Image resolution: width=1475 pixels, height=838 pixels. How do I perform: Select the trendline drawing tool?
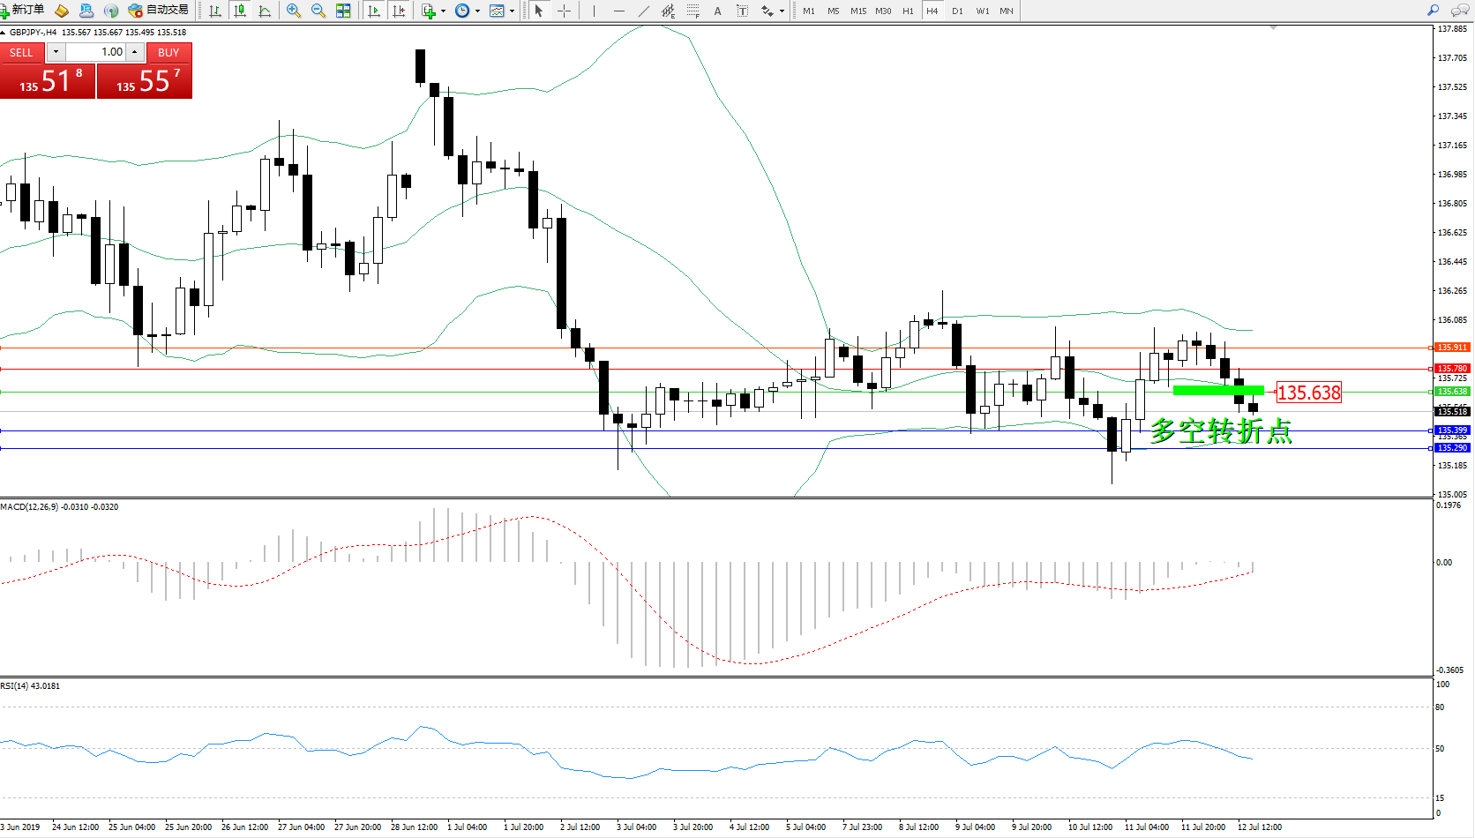(643, 11)
